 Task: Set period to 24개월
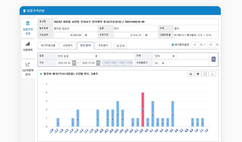tap(129, 63)
